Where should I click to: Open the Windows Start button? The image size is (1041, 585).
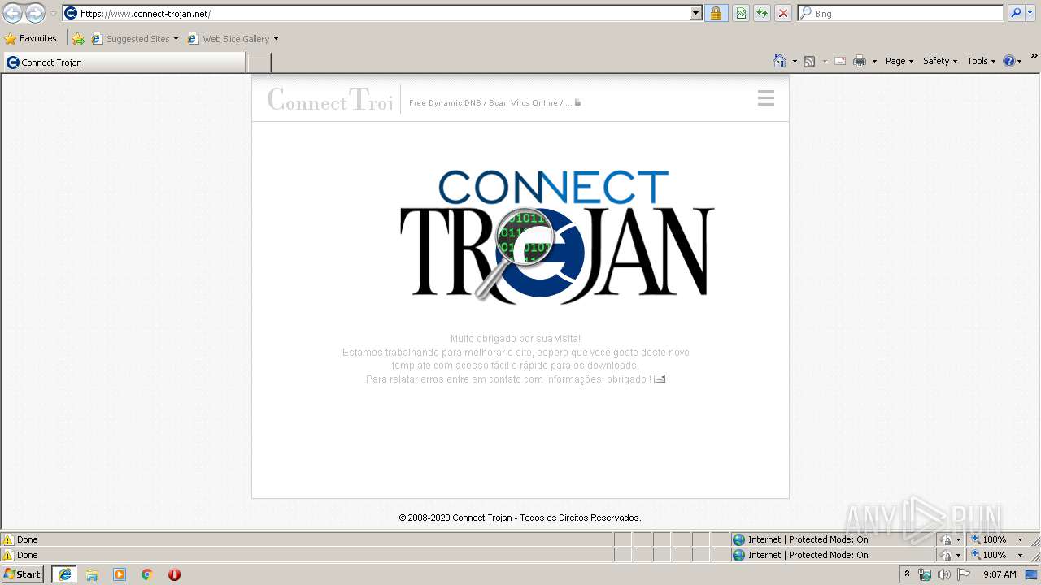pyautogui.click(x=23, y=574)
